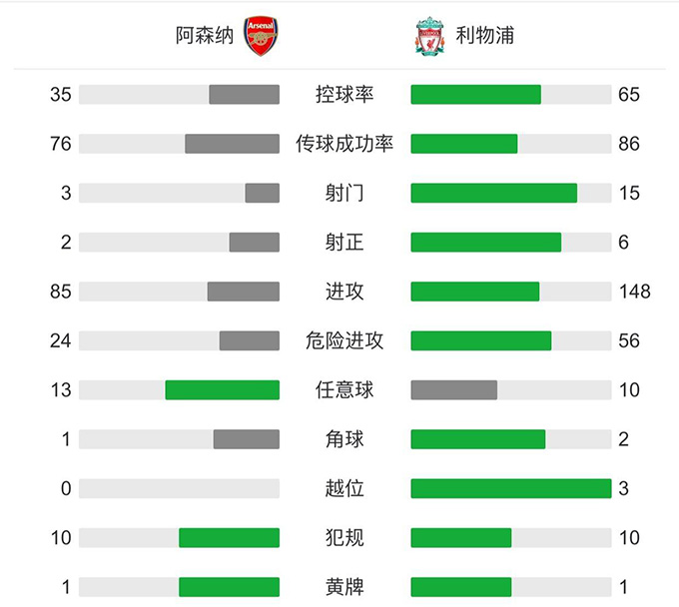Click the 进攻 stat label
This screenshot has width=679, height=607.
[x=344, y=292]
